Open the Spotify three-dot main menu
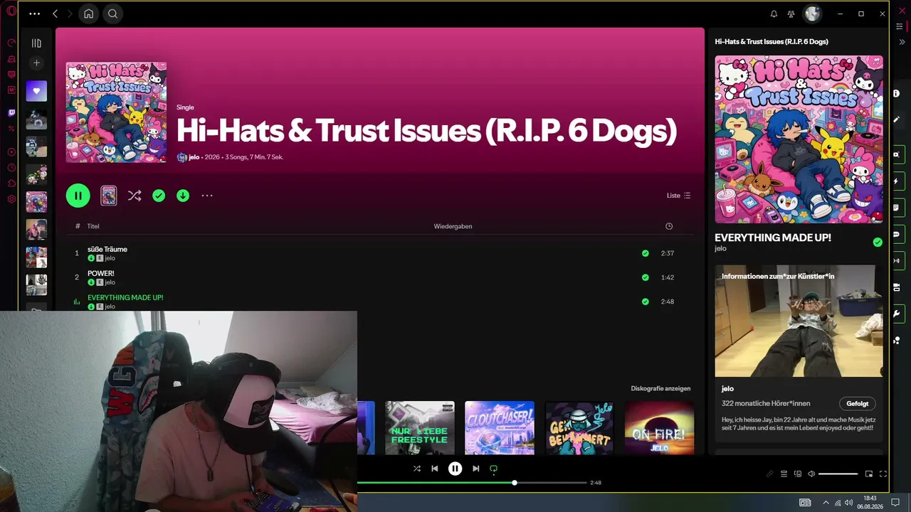This screenshot has height=512, width=911. pos(34,14)
